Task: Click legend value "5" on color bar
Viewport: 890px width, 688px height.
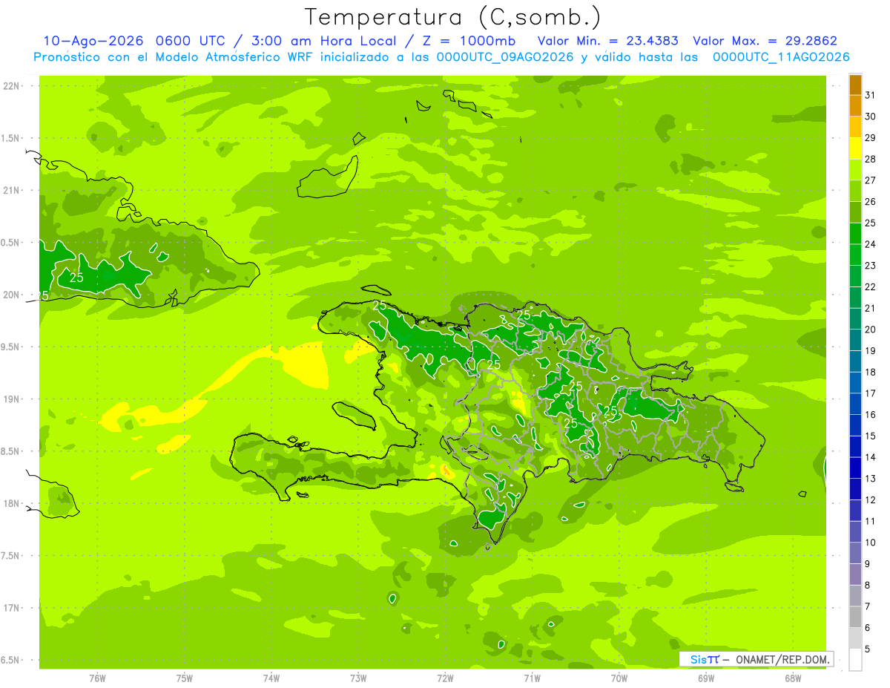Action: point(868,649)
